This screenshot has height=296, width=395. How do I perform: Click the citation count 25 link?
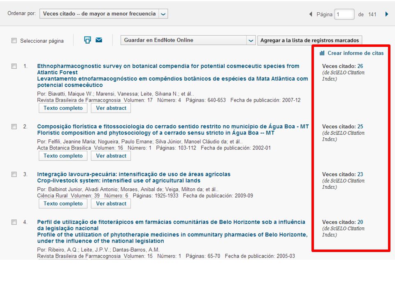[x=360, y=127]
